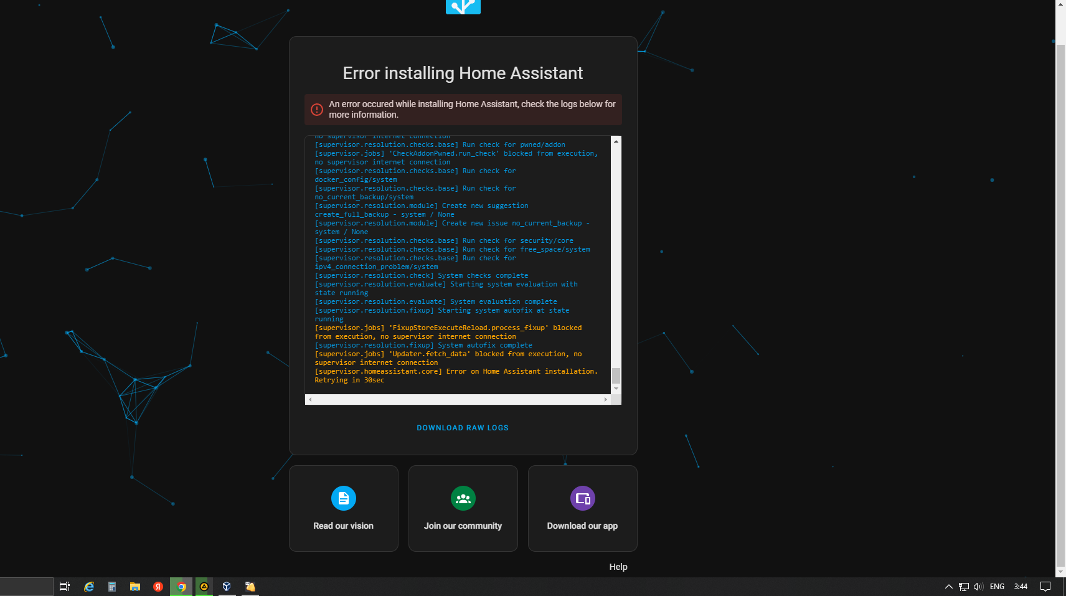Viewport: 1066px width, 596px height.
Task: Click the green people icon above Join our community
Action: [463, 498]
